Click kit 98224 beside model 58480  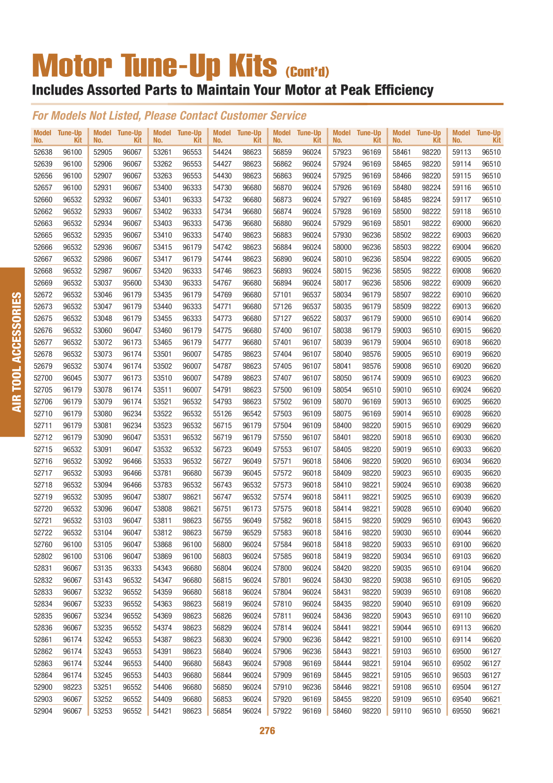[x=431, y=188]
